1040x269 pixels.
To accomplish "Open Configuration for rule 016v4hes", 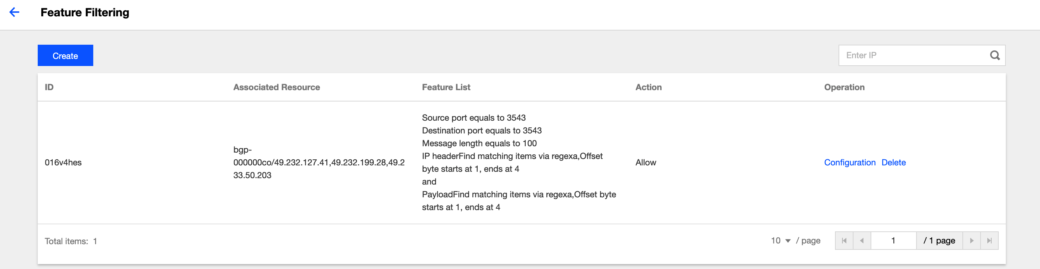I will 850,163.
